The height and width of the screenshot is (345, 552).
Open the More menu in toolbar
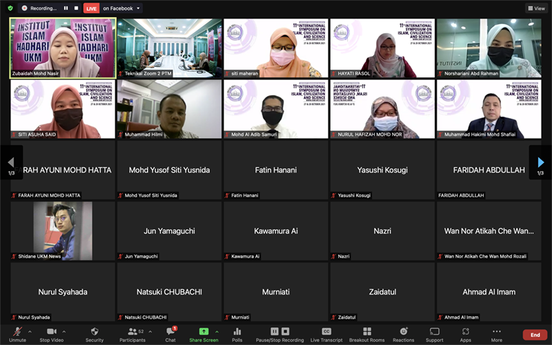point(497,332)
